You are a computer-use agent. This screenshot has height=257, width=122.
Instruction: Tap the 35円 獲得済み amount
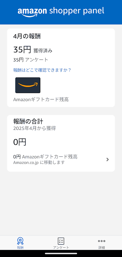pos(33,50)
